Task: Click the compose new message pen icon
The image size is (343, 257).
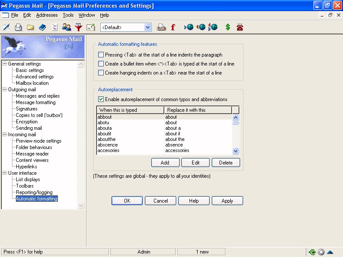Action: (x=6, y=27)
